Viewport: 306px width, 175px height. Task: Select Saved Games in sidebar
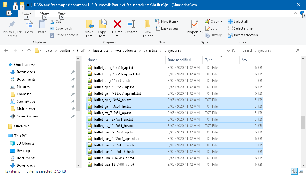27,116
